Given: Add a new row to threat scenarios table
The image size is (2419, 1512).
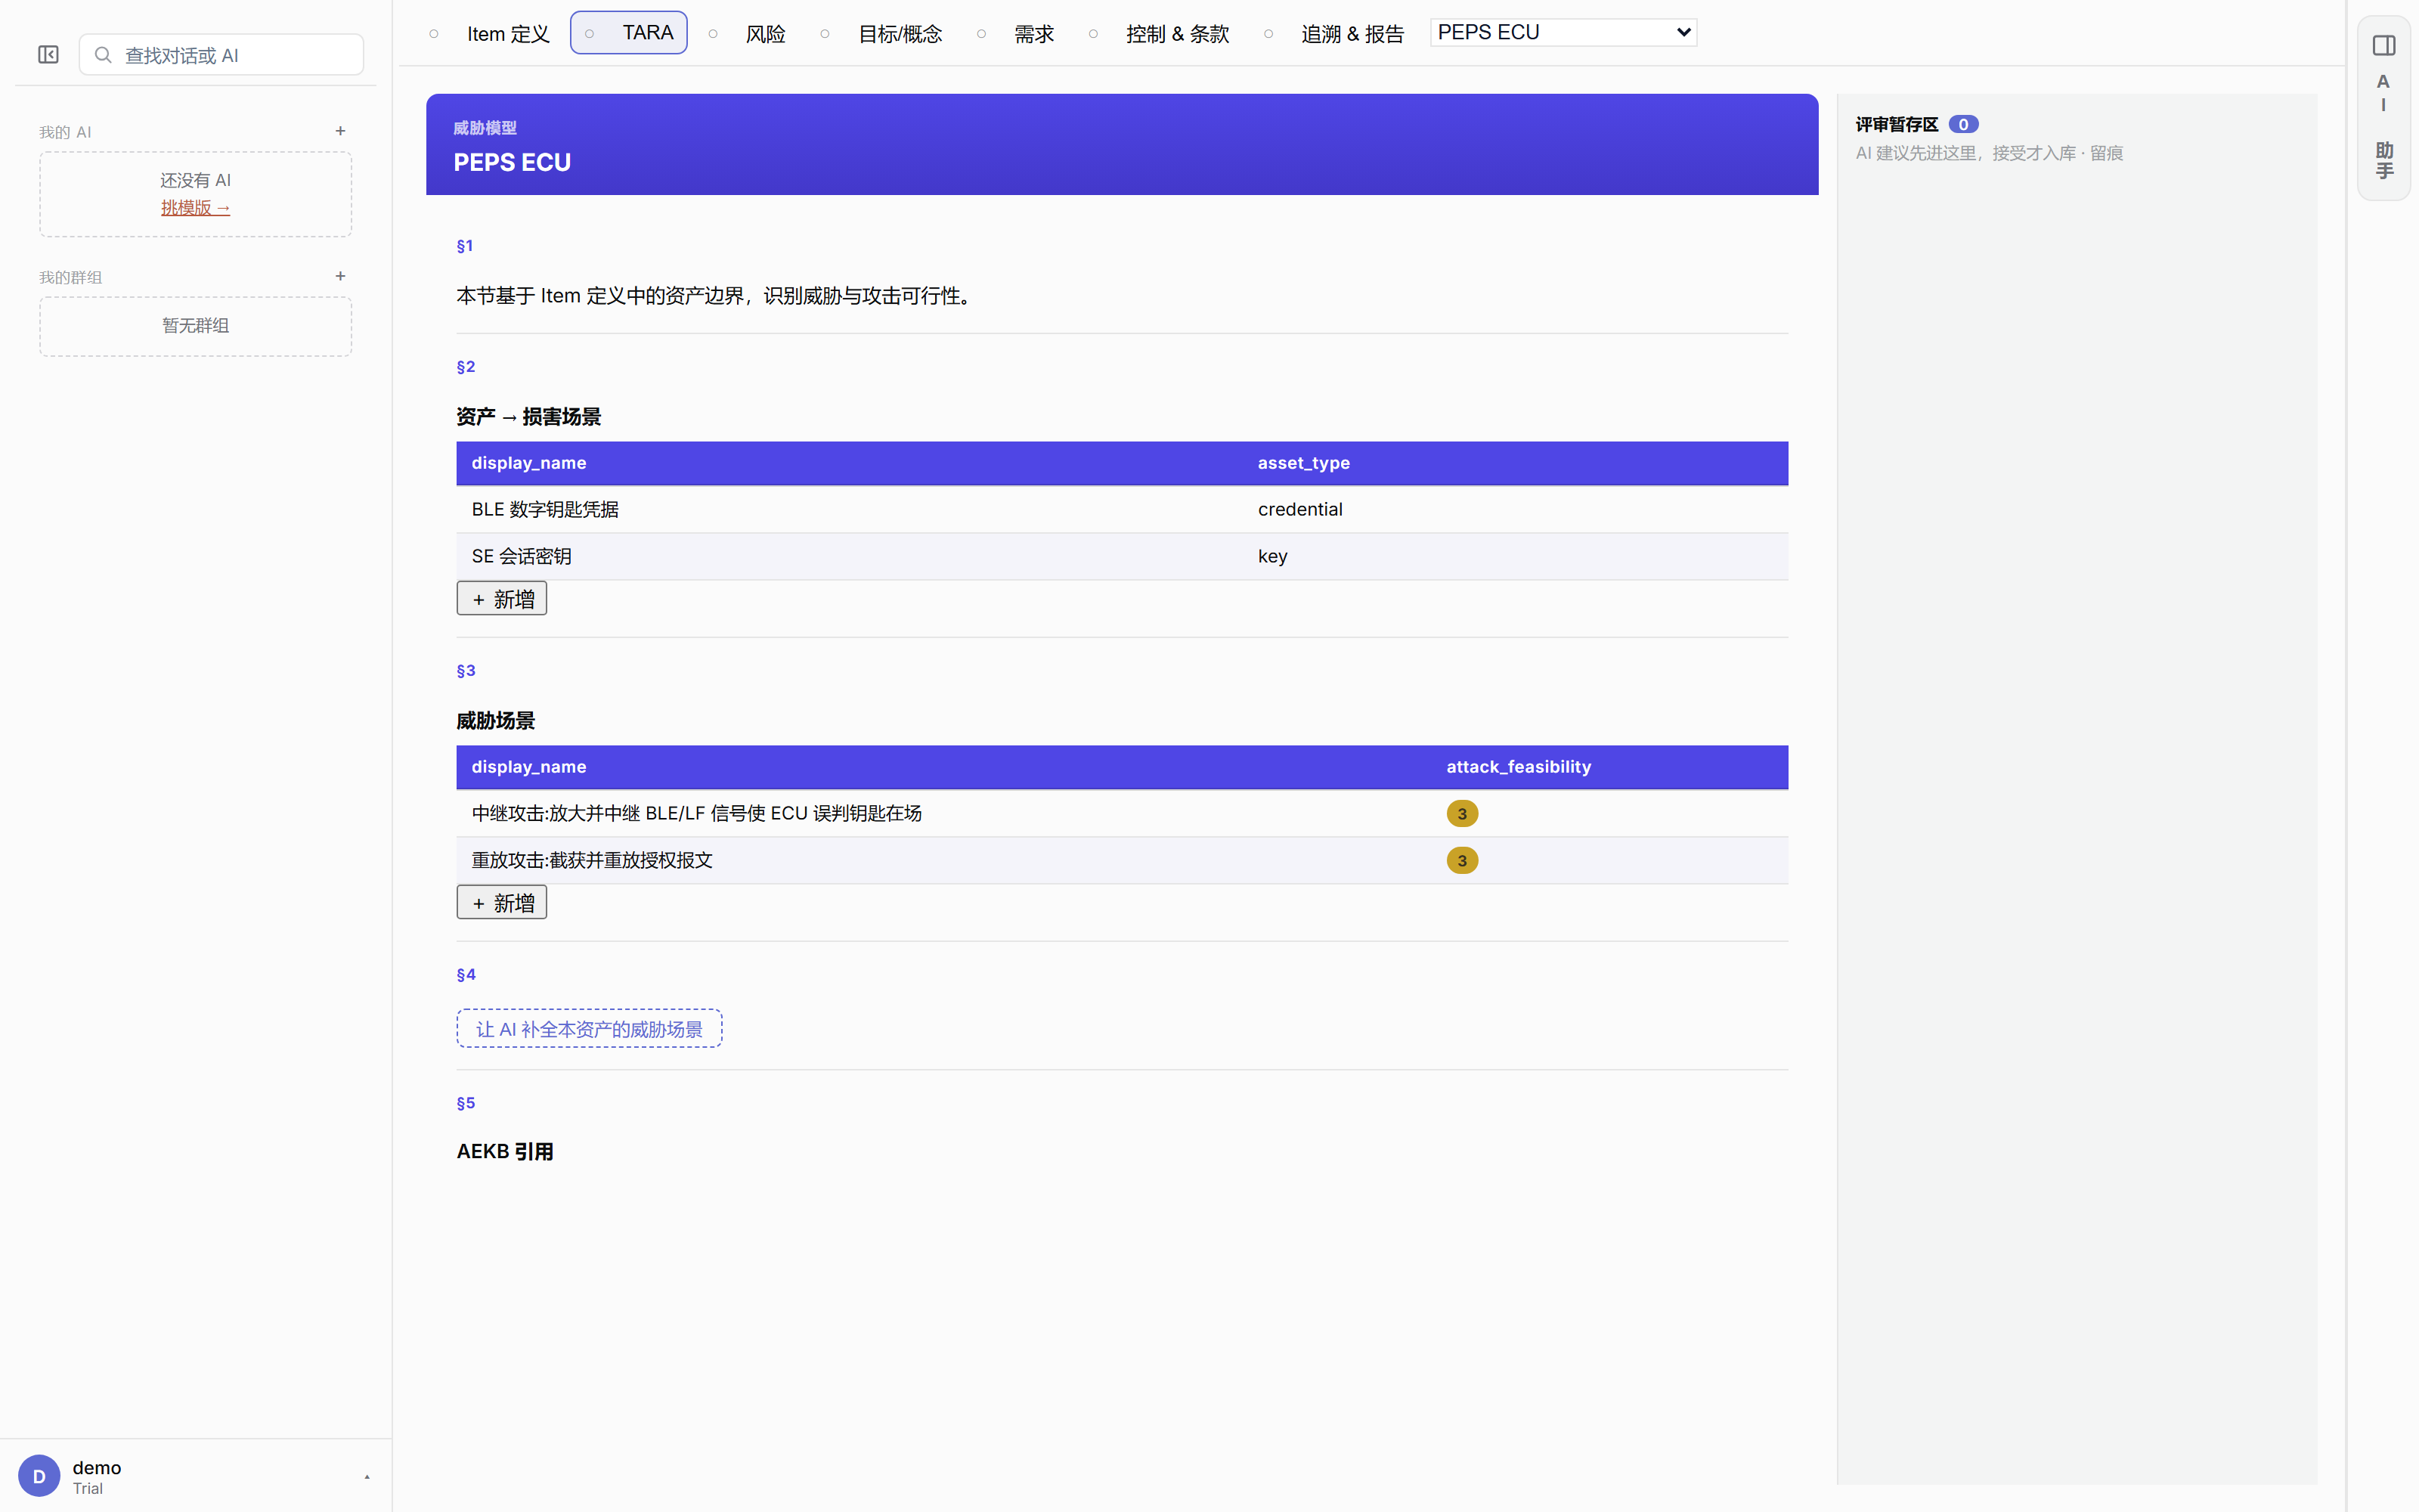Looking at the screenshot, I should pyautogui.click(x=502, y=902).
